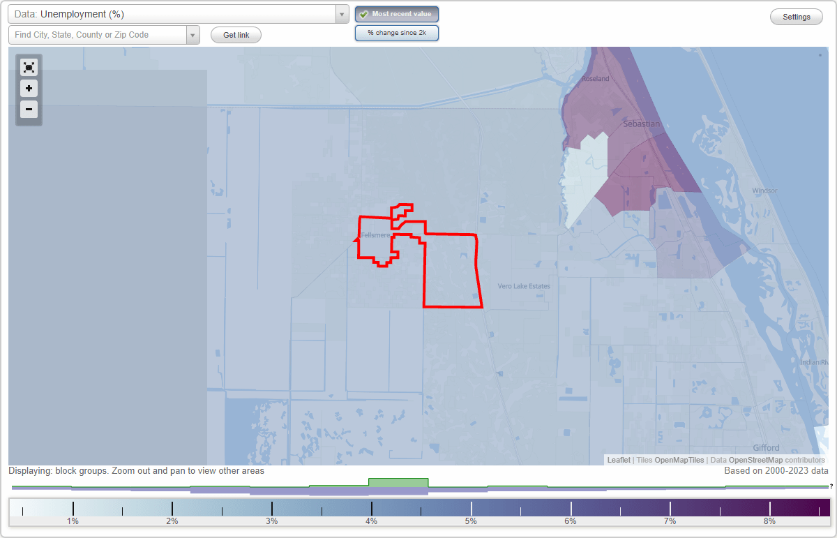Expand the Find City, State, County dropdown
Screen dimensions: 837x538
click(x=193, y=34)
